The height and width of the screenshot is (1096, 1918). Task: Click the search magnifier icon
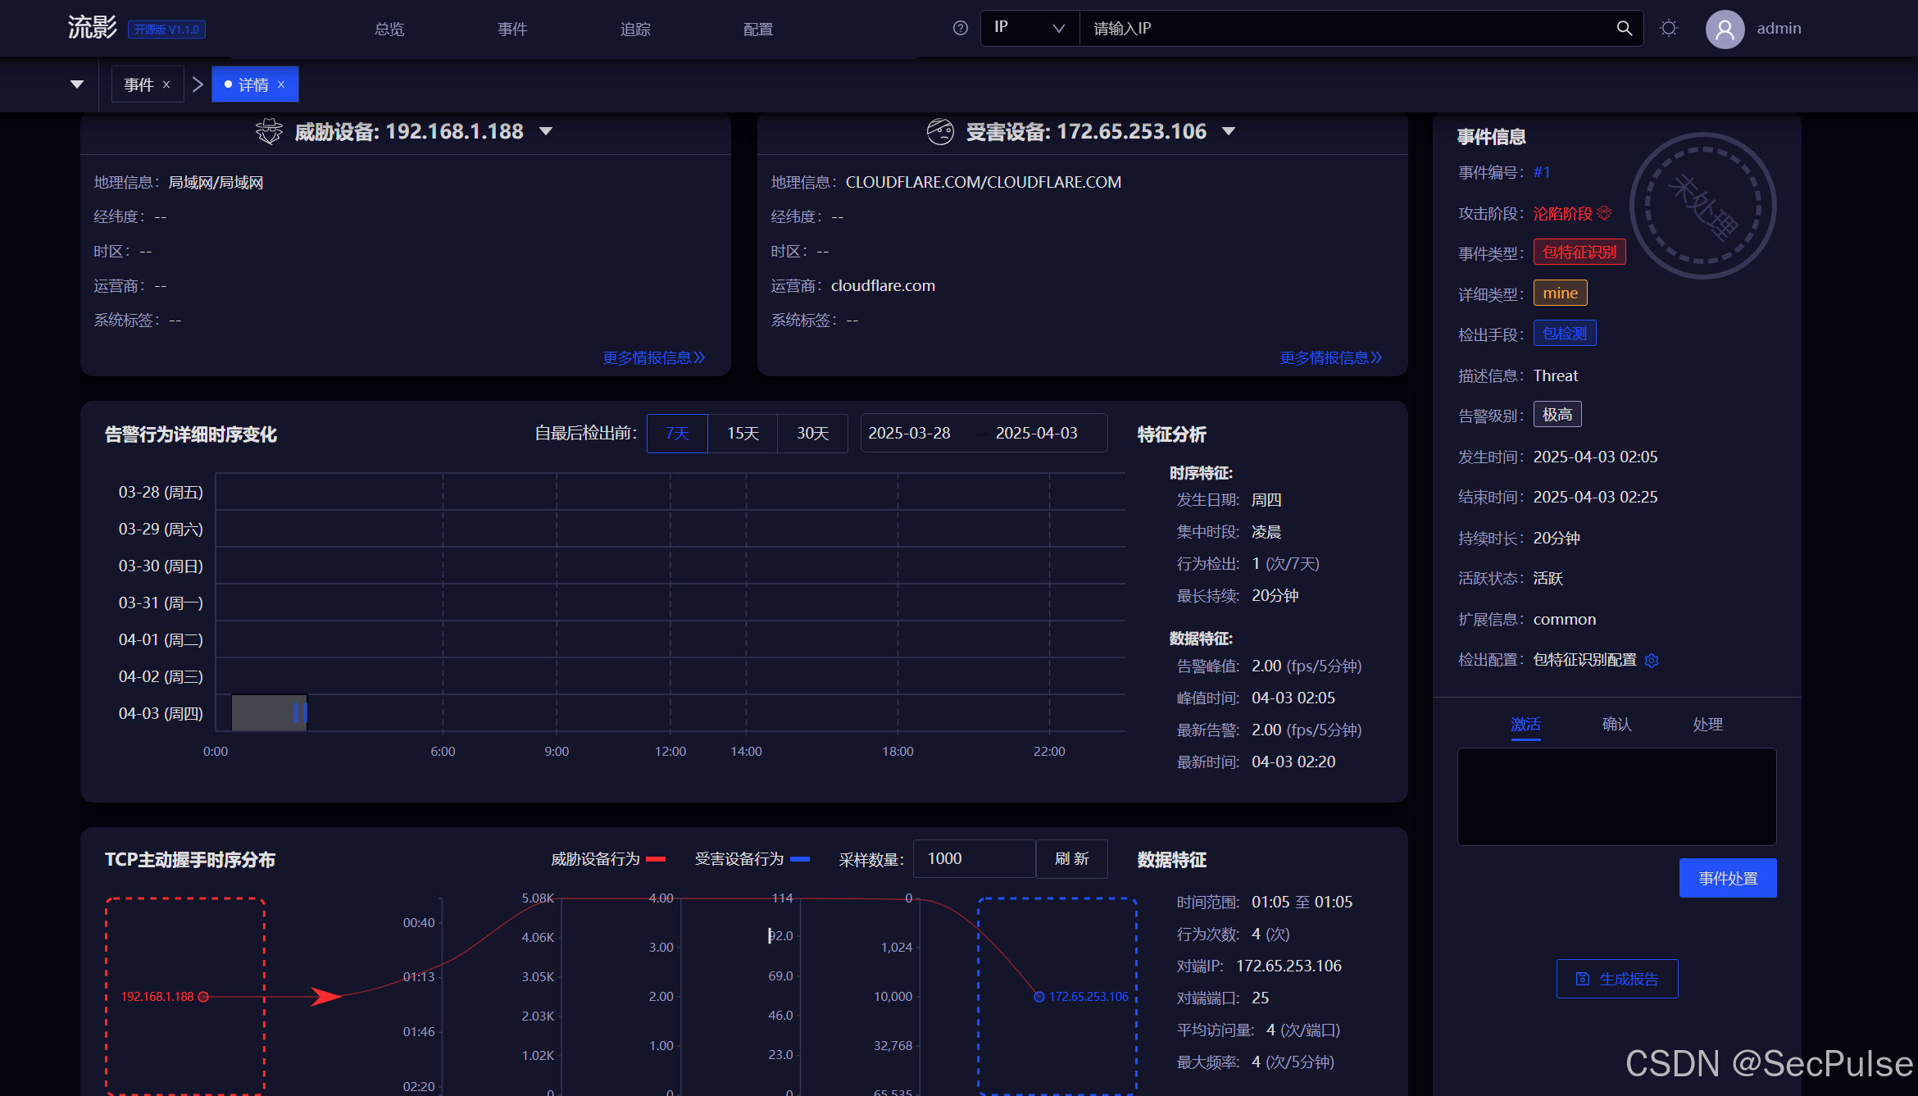pyautogui.click(x=1624, y=29)
